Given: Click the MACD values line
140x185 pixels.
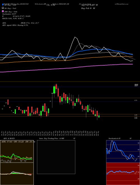Looking at the screenshot, I should pos(13,18).
